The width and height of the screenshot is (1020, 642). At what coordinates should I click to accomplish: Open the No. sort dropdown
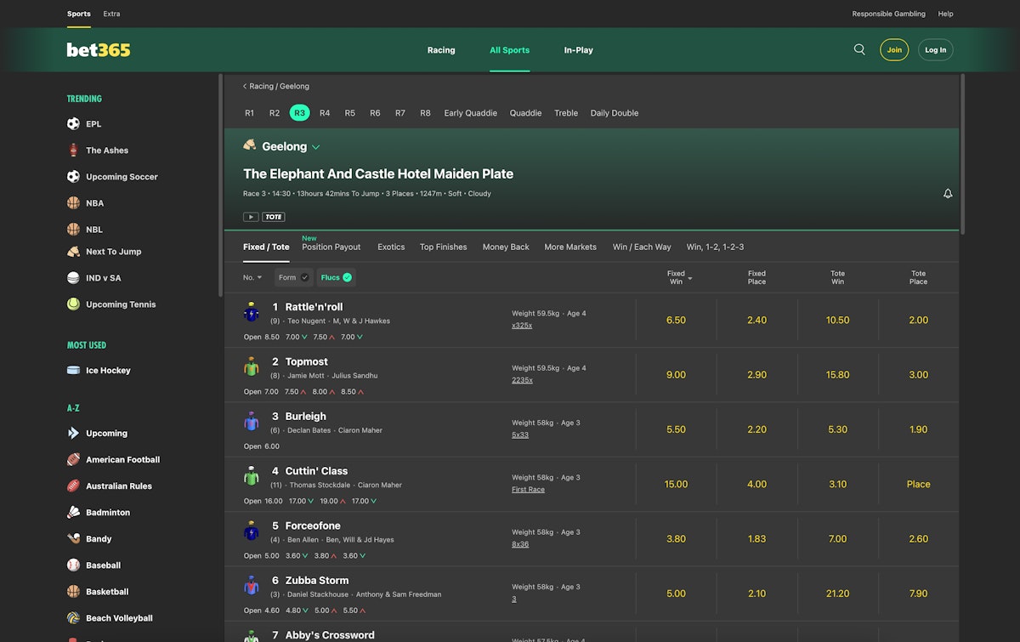pos(252,277)
